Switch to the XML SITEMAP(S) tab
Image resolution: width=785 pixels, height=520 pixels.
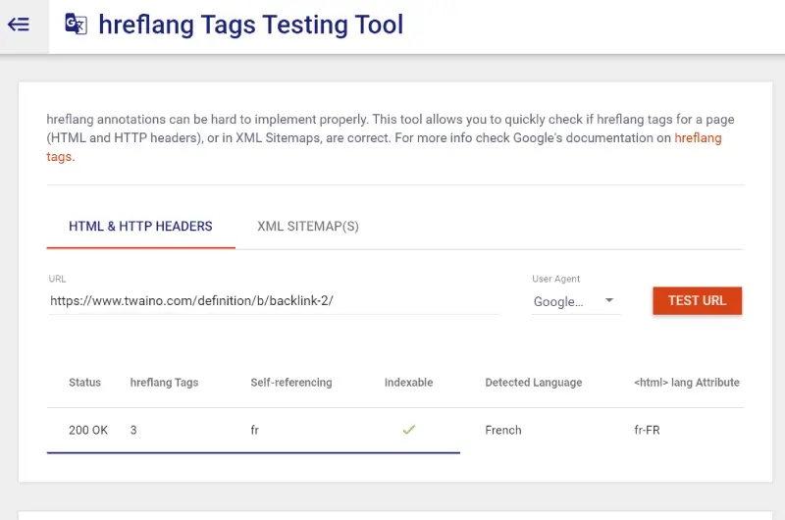tap(308, 227)
